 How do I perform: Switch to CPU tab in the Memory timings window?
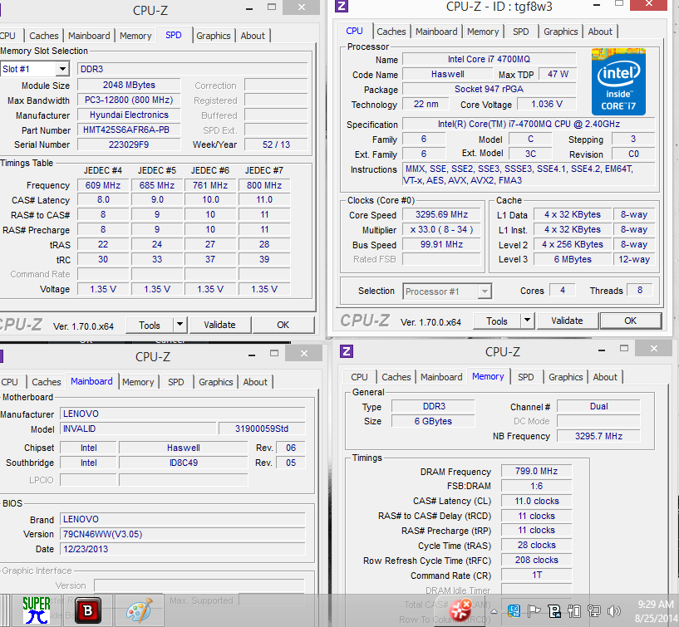click(359, 377)
